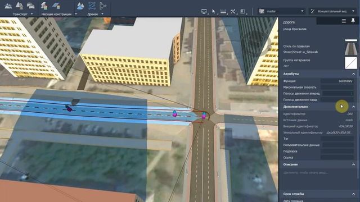Viewport: 360px width, 202px height.
Task: Click the blue mountains icon above Дренаж
Action: pyautogui.click(x=80, y=6)
